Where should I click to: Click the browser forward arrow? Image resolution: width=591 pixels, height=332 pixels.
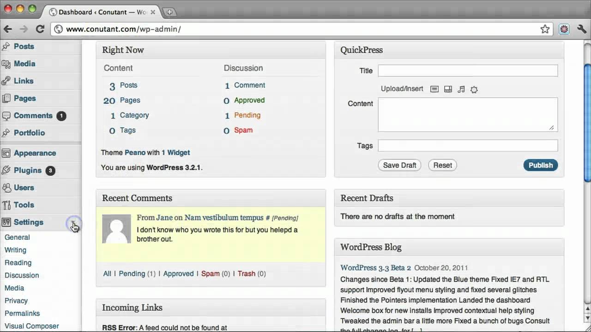click(24, 29)
